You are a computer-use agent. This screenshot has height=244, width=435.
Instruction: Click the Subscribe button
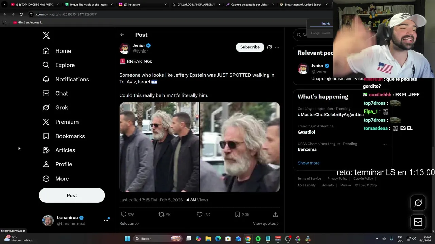pos(250,47)
